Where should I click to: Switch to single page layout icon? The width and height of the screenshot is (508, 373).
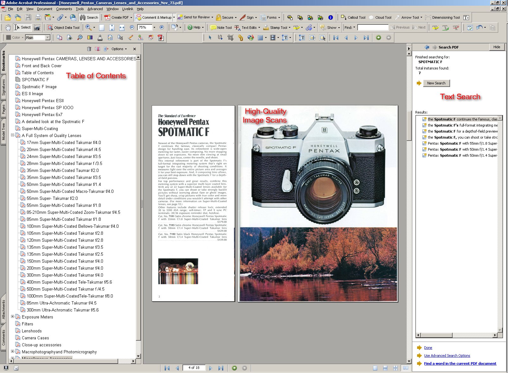pyautogui.click(x=375, y=368)
